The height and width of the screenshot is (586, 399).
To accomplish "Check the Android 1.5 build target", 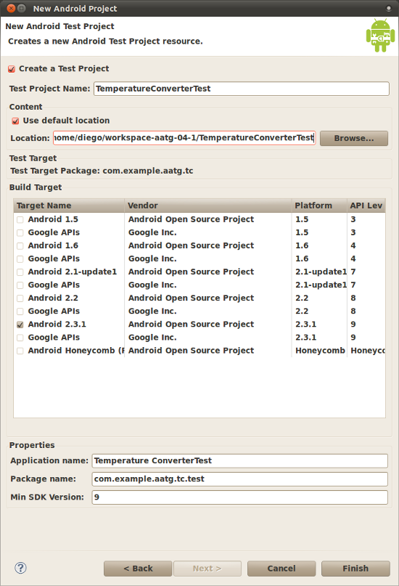I will pyautogui.click(x=20, y=220).
